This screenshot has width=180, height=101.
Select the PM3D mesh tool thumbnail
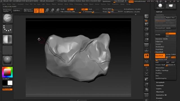click(171, 6)
